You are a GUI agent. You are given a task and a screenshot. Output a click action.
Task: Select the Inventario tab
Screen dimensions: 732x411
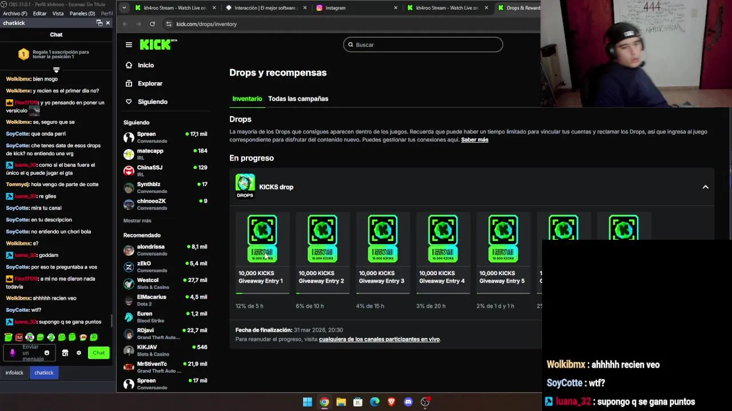click(x=247, y=99)
